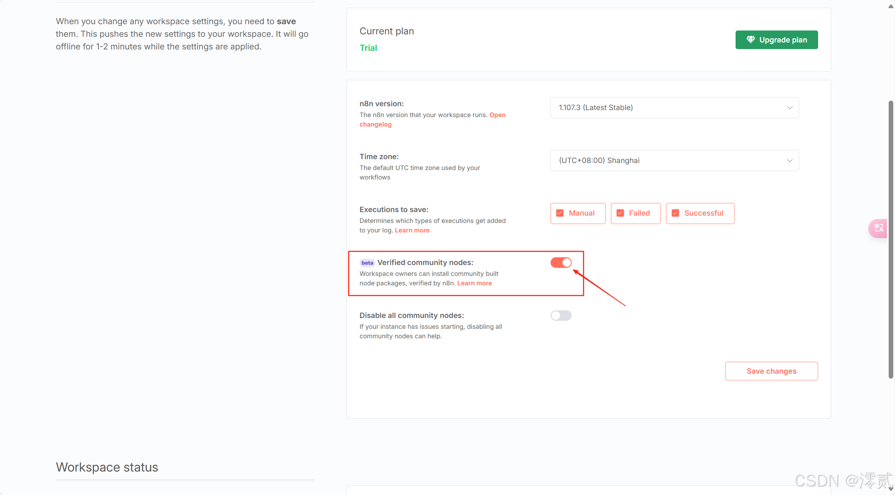Click the pink translate floating icon
Viewport: 895px width, 495px height.
[878, 228]
